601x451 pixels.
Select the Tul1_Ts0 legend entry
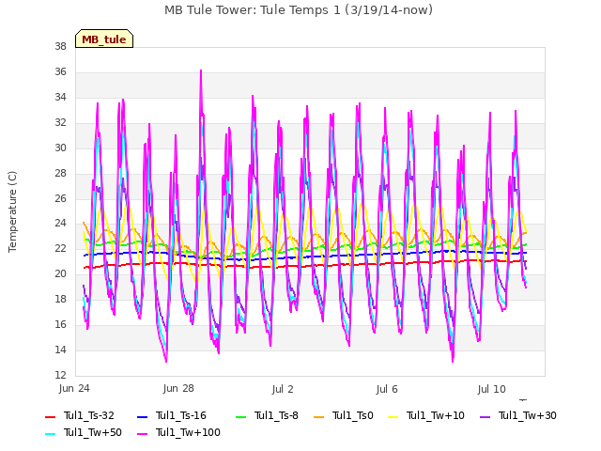(x=344, y=415)
